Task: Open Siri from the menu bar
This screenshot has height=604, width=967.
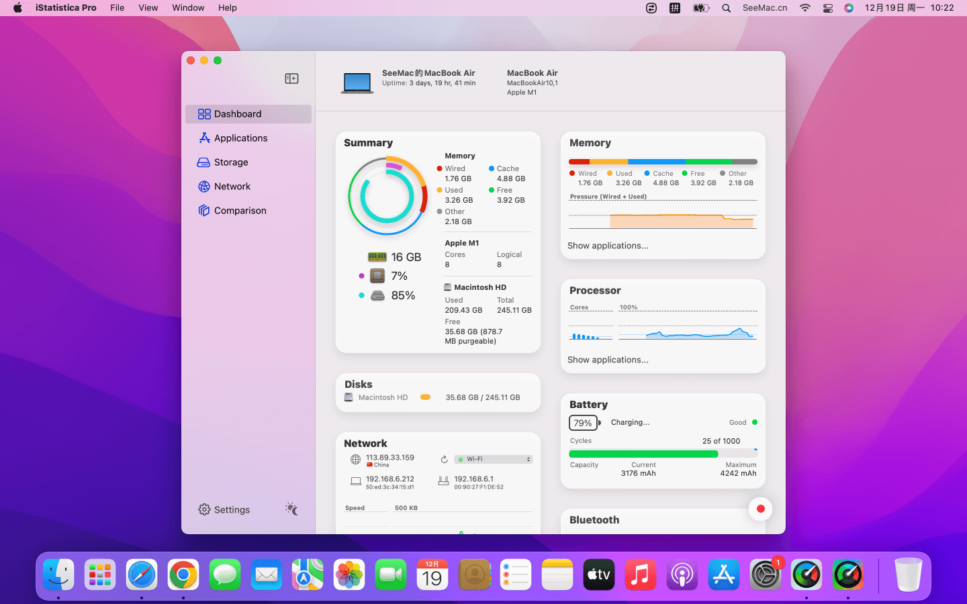Action: (x=849, y=8)
